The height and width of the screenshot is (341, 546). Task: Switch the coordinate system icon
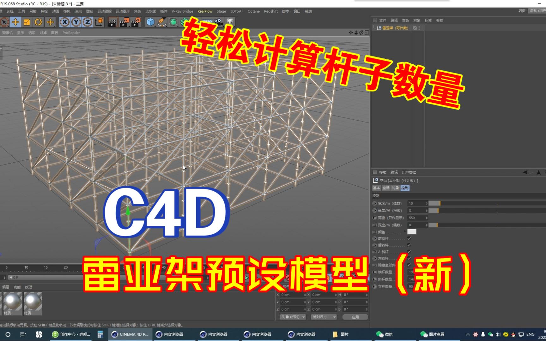click(x=99, y=22)
